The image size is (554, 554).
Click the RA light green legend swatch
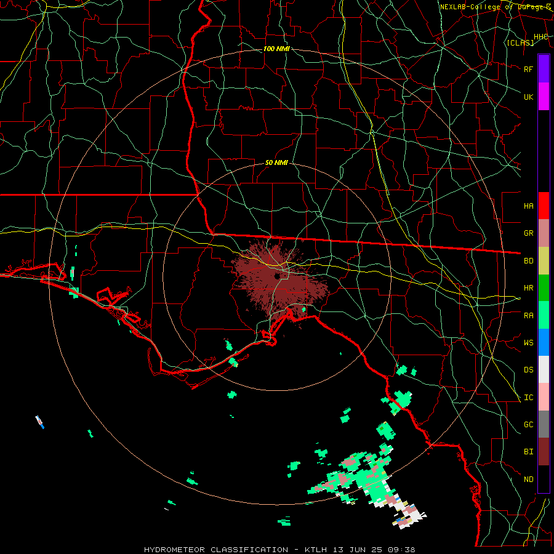tap(544, 315)
